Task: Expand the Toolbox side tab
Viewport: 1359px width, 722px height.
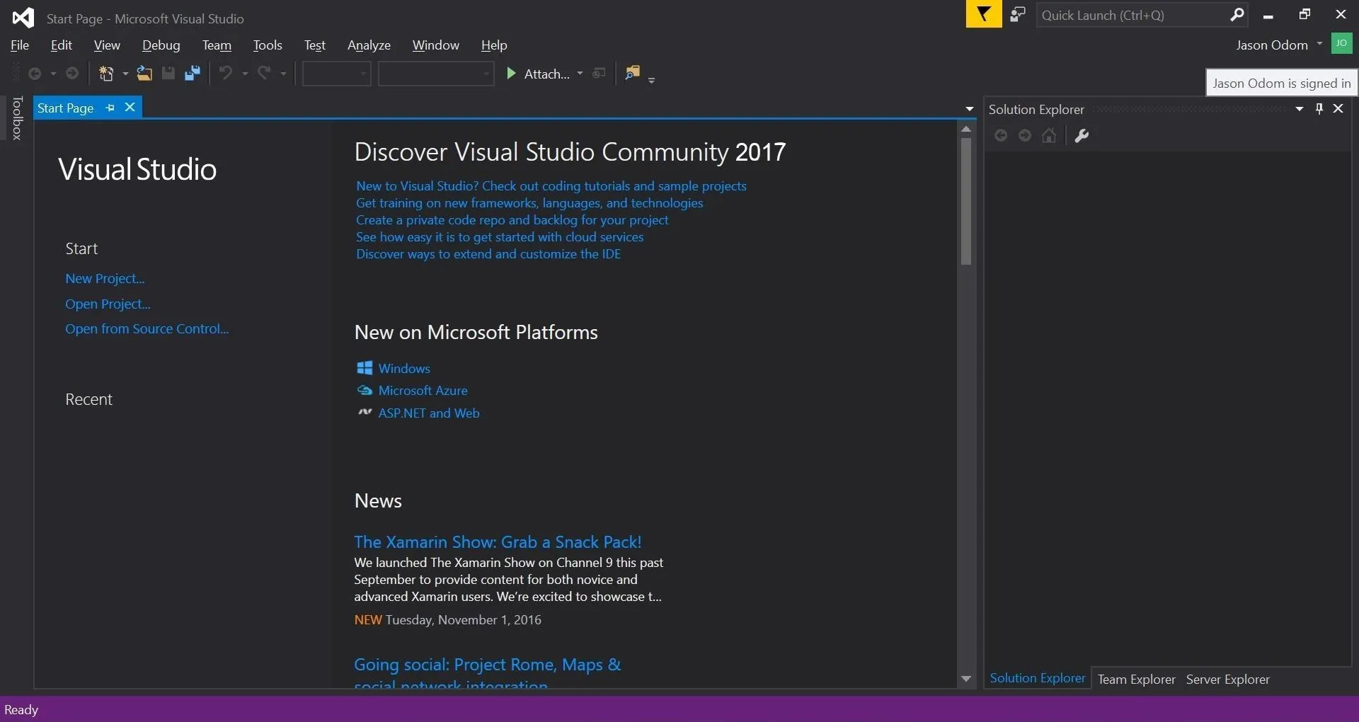Action: point(17,118)
